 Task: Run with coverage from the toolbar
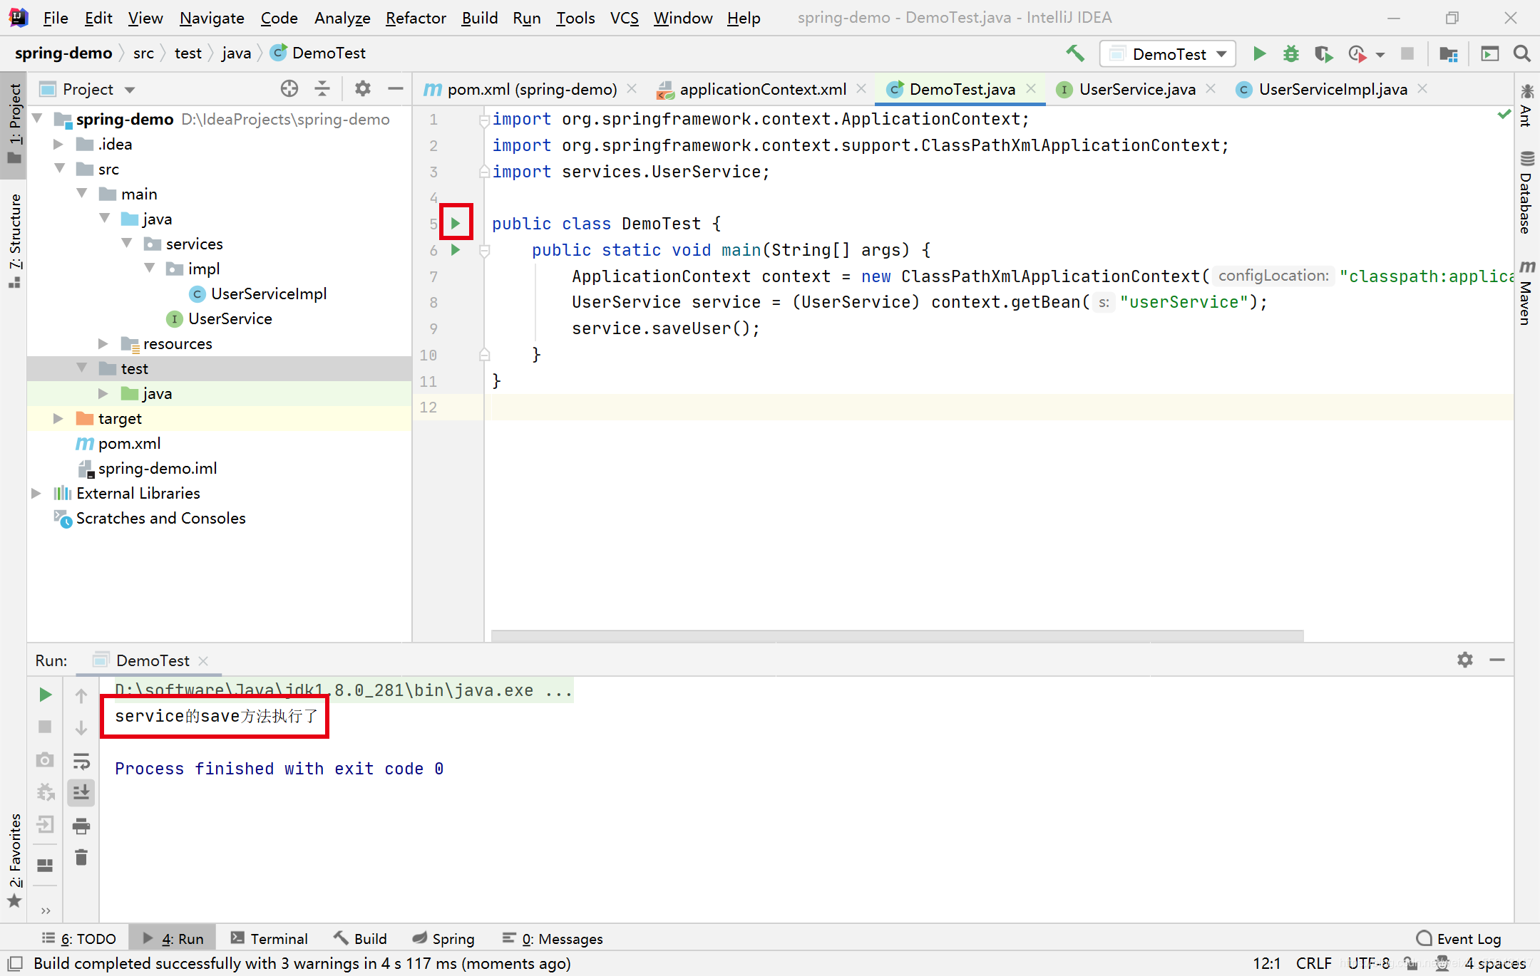pos(1323,54)
